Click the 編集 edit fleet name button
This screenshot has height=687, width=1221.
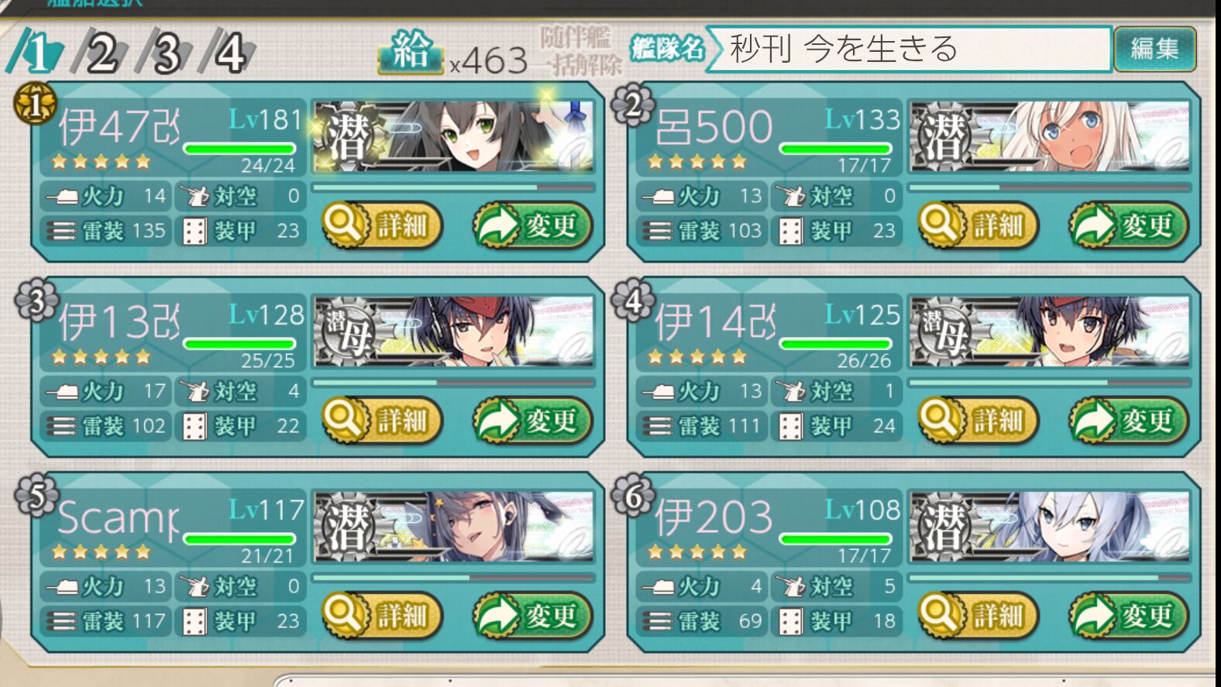click(1154, 49)
